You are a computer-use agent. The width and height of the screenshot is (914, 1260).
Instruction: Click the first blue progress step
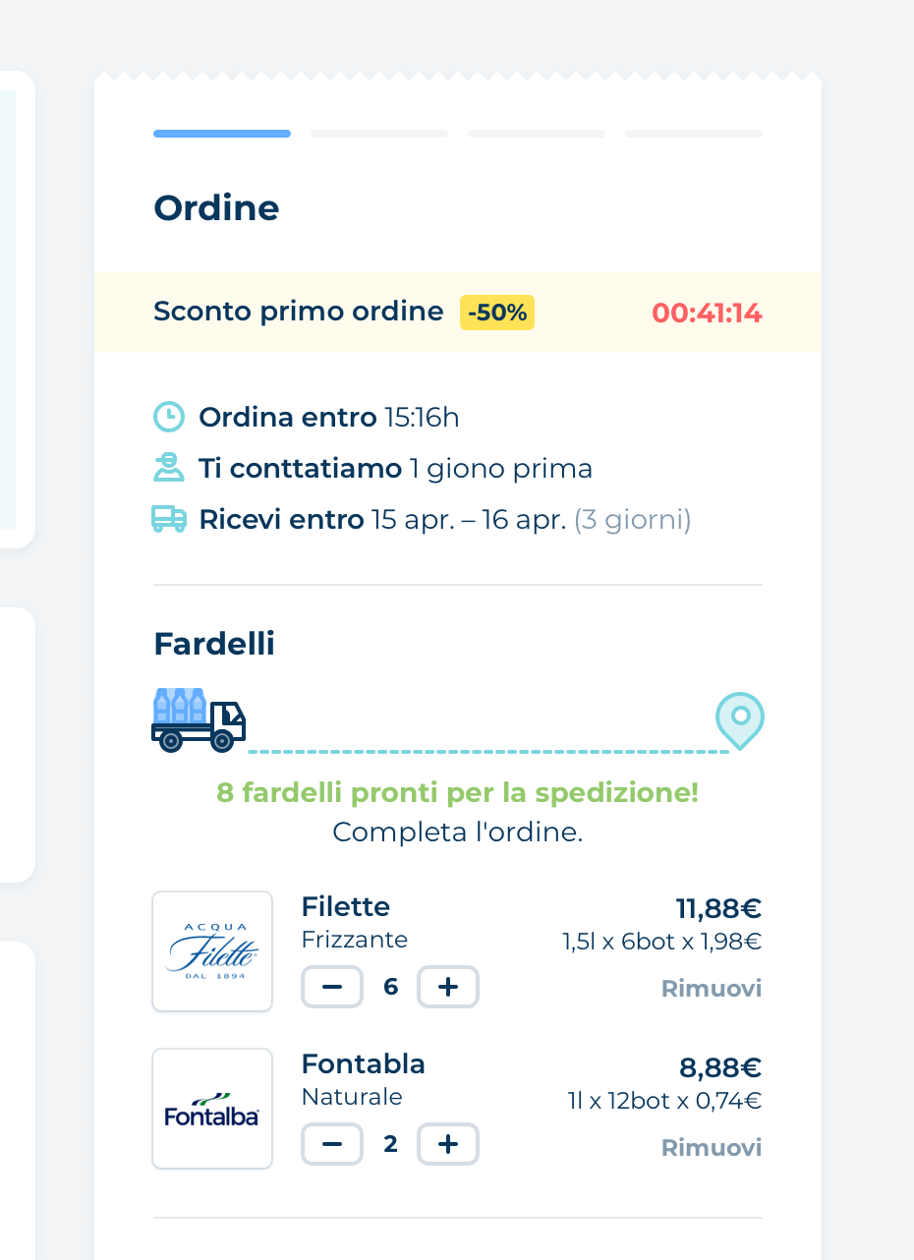[222, 134]
